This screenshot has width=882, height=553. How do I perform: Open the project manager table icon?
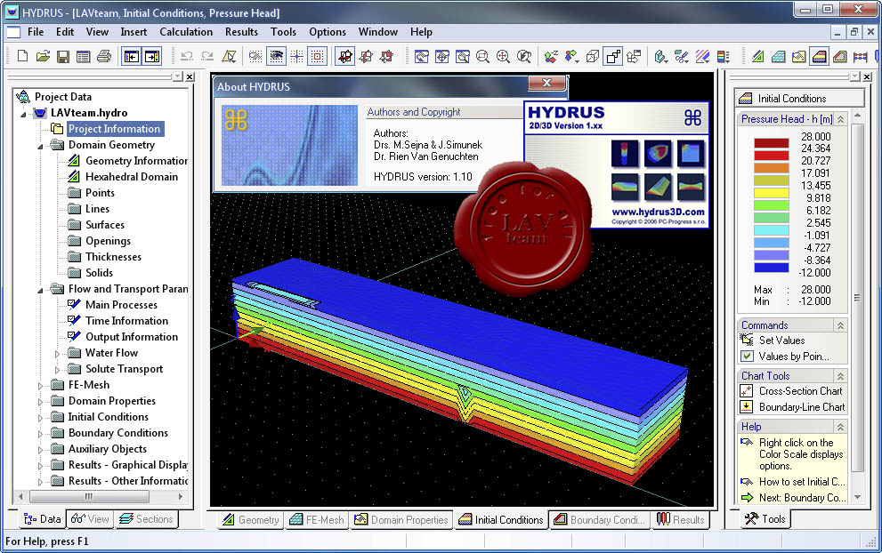click(84, 56)
